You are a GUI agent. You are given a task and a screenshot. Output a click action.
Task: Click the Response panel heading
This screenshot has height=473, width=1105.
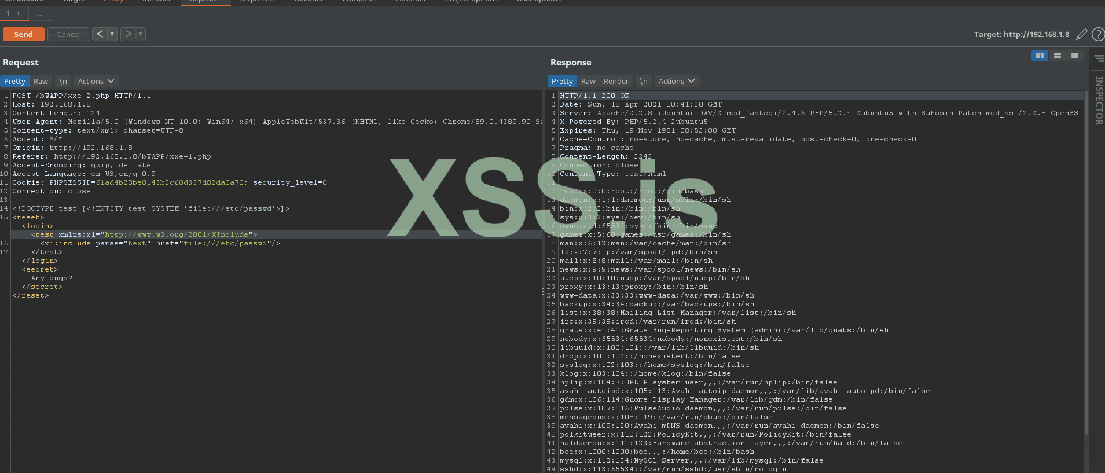[571, 63]
